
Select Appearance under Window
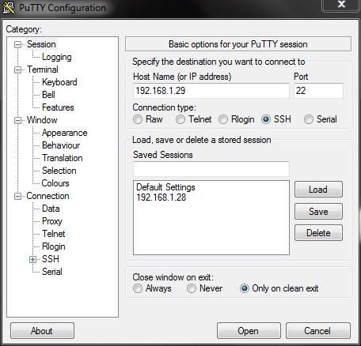click(x=65, y=133)
